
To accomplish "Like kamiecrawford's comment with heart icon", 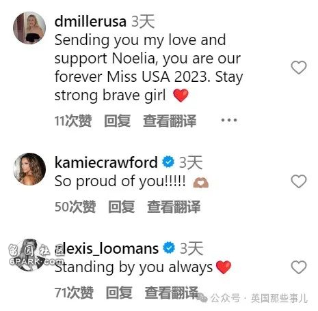I will coord(299,181).
